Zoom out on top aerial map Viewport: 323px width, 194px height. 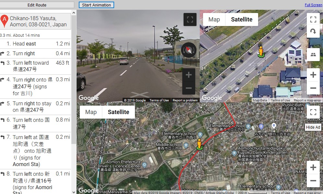[x=313, y=88]
